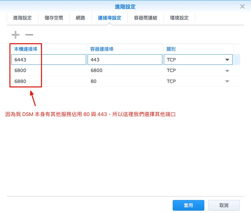Screen dimensions: 251x213
Task: Open the 環境設定 tab
Action: pos(179,18)
